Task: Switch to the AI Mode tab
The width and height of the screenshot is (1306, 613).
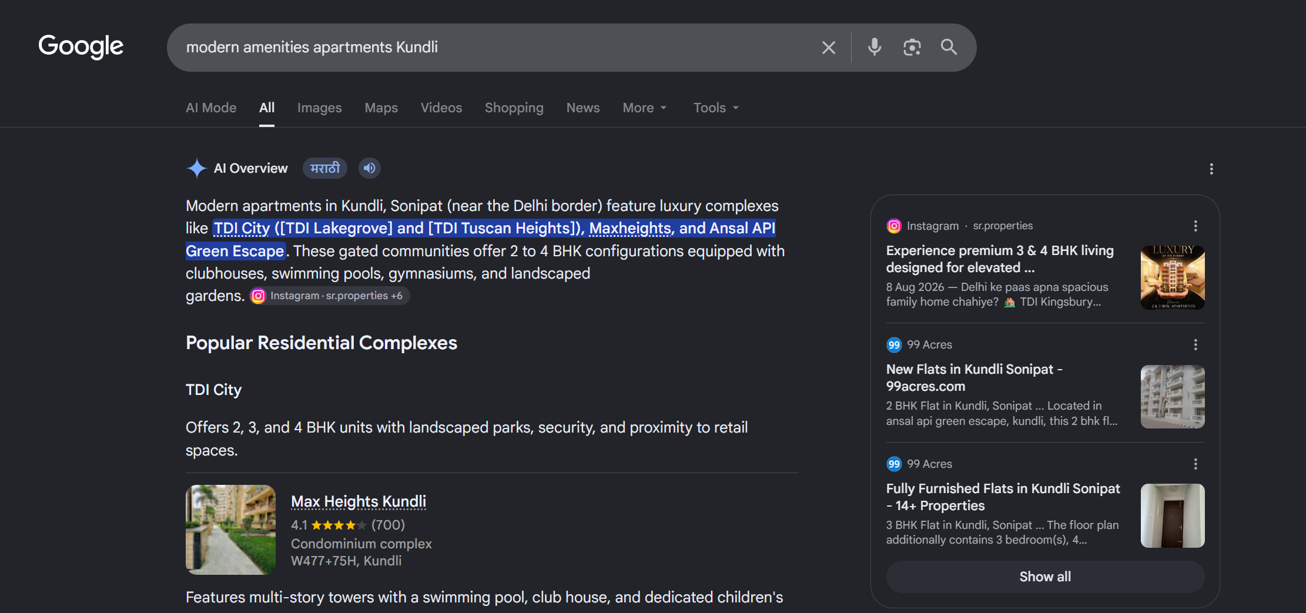Action: click(211, 108)
